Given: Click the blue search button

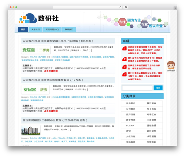Looking at the screenshot, I should pyautogui.click(x=158, y=88).
